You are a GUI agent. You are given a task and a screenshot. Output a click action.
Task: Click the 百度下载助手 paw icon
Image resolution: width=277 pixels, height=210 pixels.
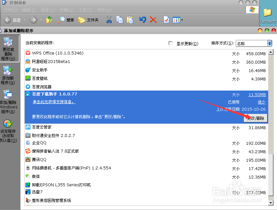click(28, 94)
